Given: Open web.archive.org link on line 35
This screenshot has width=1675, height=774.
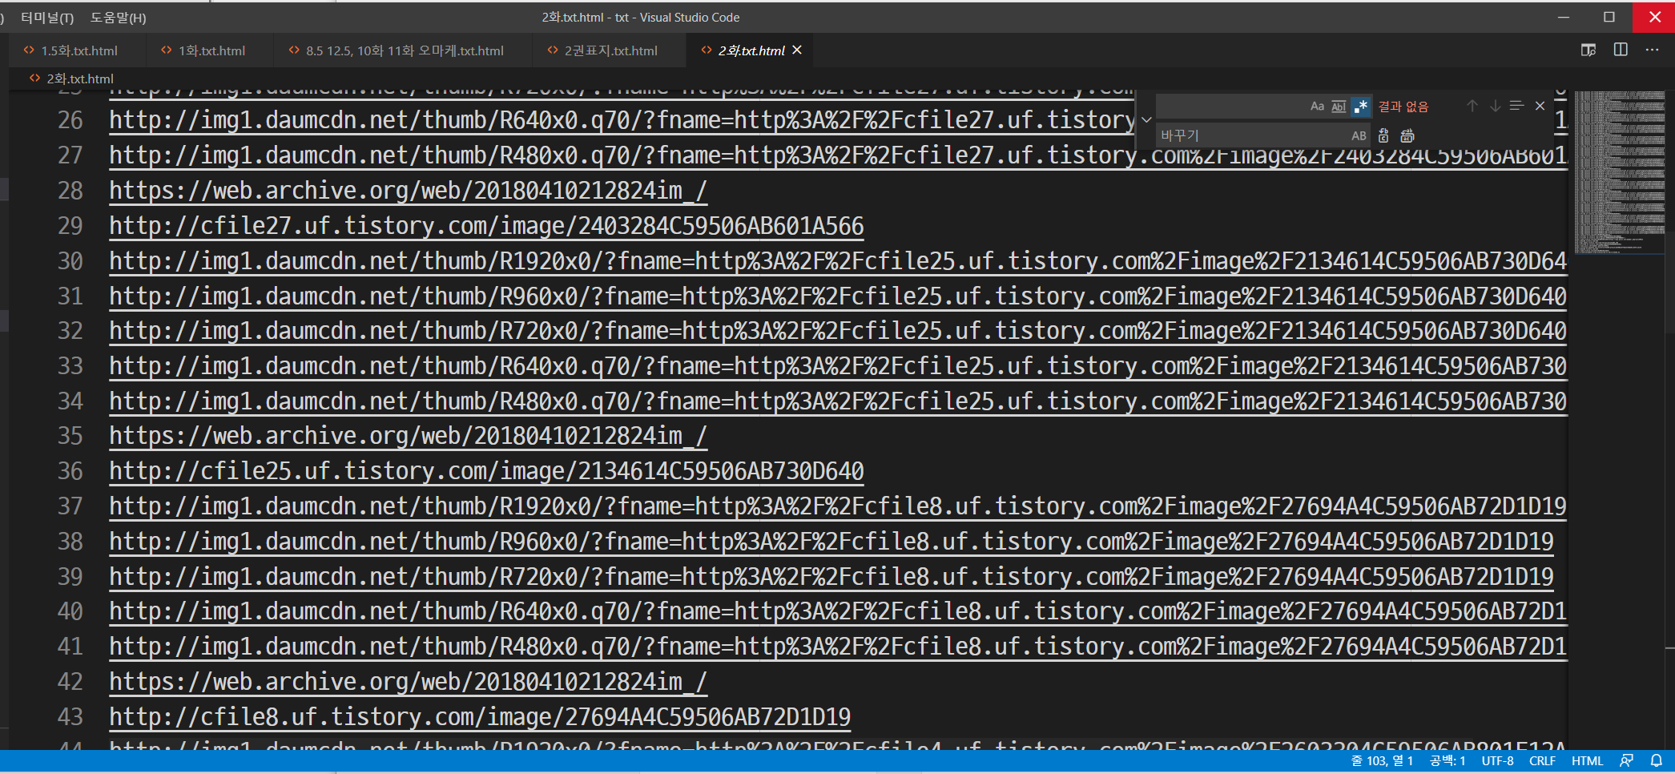Looking at the screenshot, I should pyautogui.click(x=408, y=435).
